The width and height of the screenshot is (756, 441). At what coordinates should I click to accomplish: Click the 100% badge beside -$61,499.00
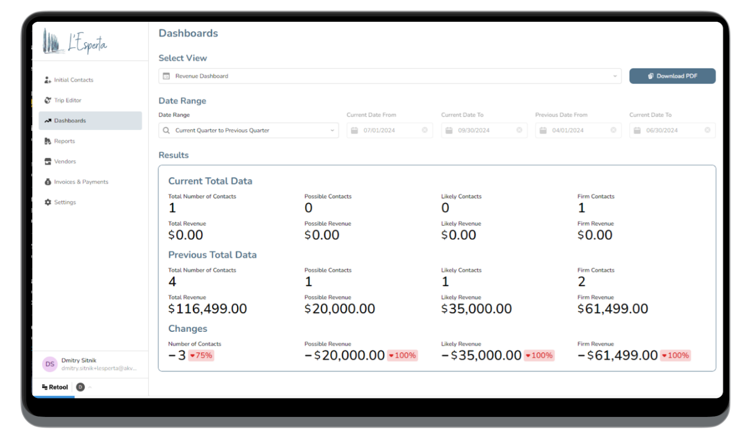tap(676, 355)
